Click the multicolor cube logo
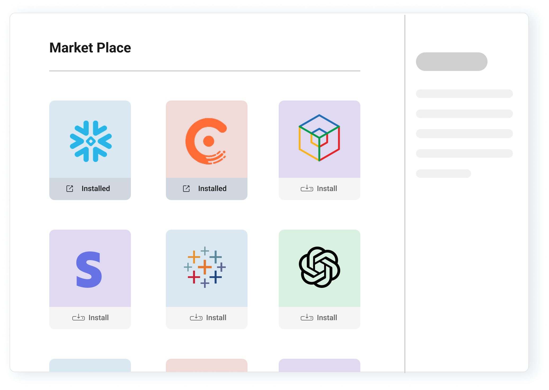 [319, 138]
